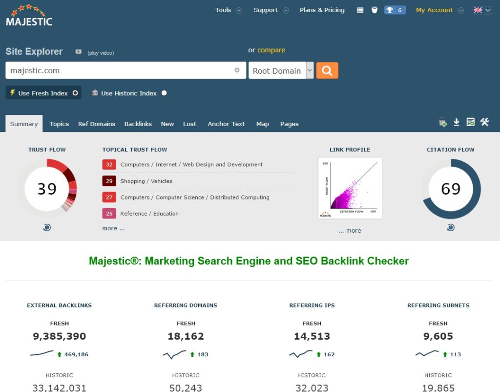Switch to the Map tab
The height and width of the screenshot is (392, 500).
point(262,124)
